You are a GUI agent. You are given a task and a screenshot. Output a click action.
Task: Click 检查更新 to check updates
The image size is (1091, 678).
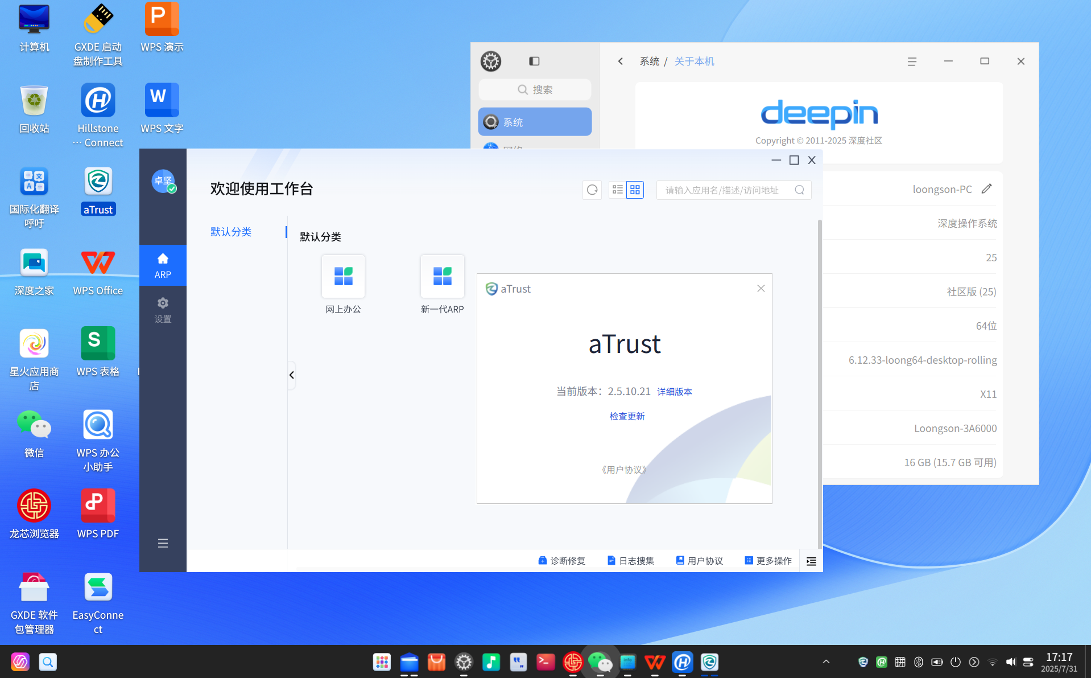point(627,416)
